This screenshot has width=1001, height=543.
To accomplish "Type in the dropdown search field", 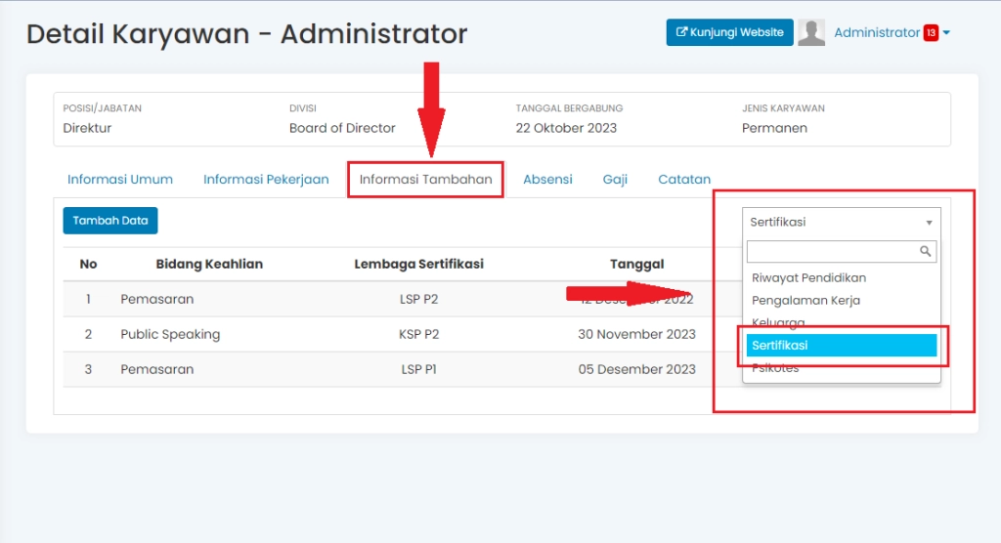I will pyautogui.click(x=831, y=252).
